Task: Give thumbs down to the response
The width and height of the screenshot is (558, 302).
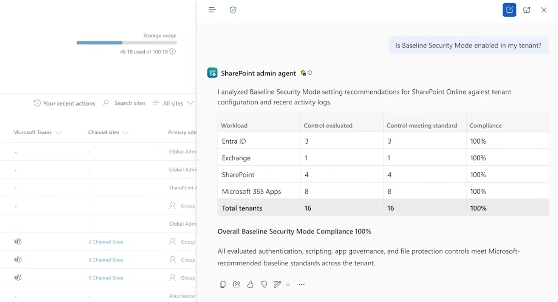Action: click(x=264, y=284)
